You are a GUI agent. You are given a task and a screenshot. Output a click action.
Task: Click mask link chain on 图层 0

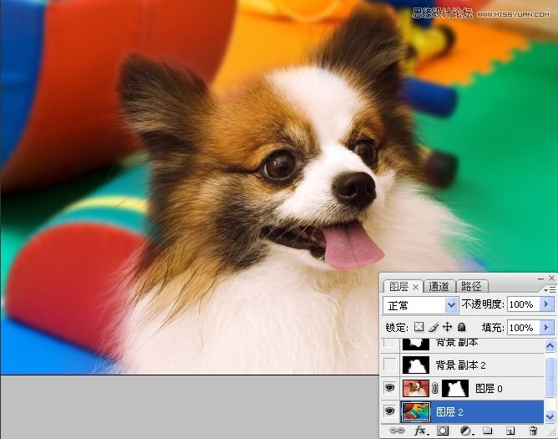pos(435,388)
